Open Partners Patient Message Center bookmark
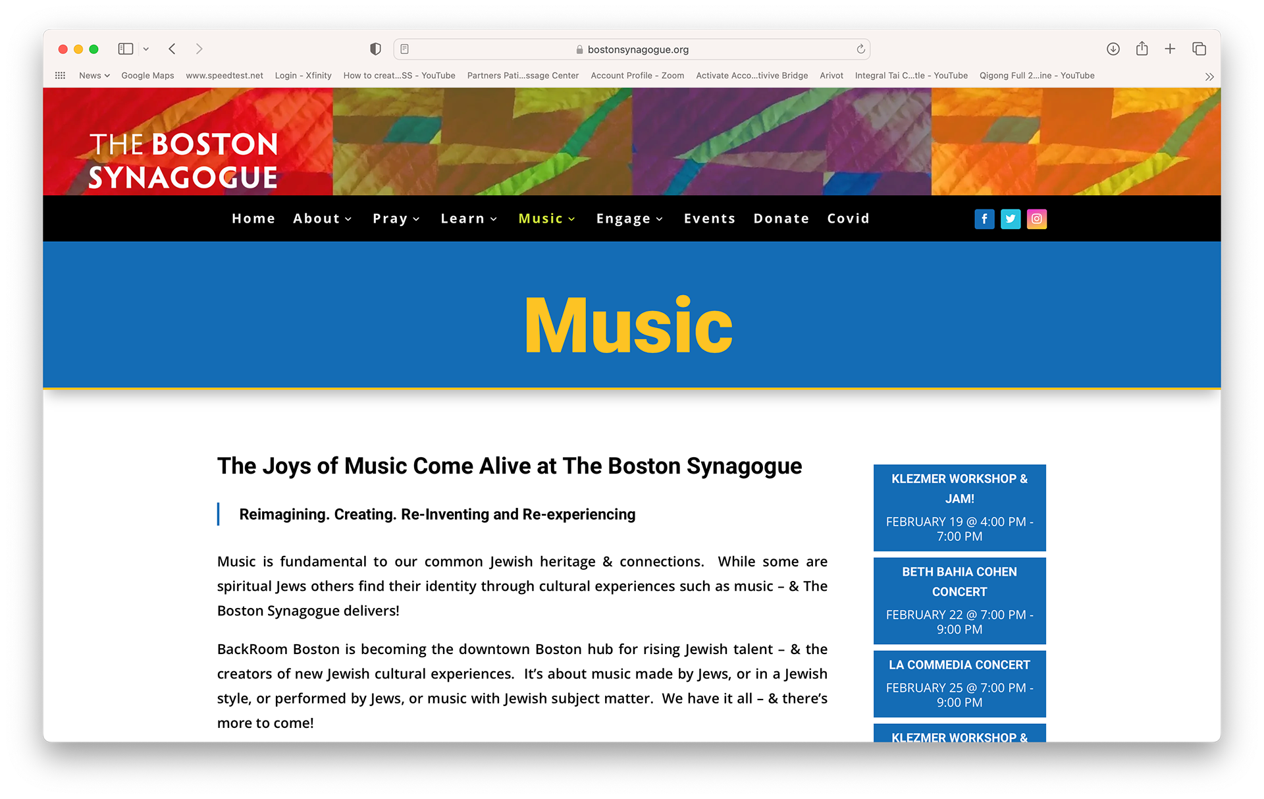1264x799 pixels. pyautogui.click(x=523, y=76)
